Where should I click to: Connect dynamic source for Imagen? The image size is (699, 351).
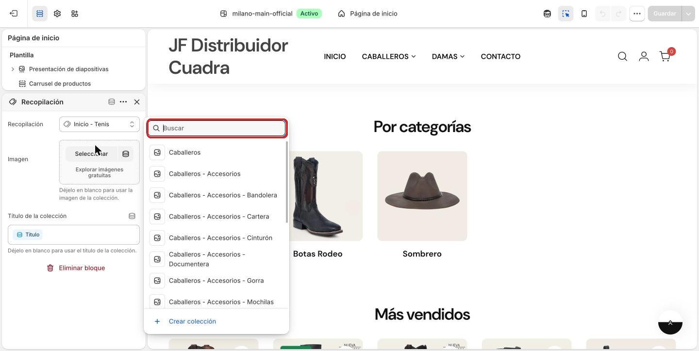tap(126, 154)
